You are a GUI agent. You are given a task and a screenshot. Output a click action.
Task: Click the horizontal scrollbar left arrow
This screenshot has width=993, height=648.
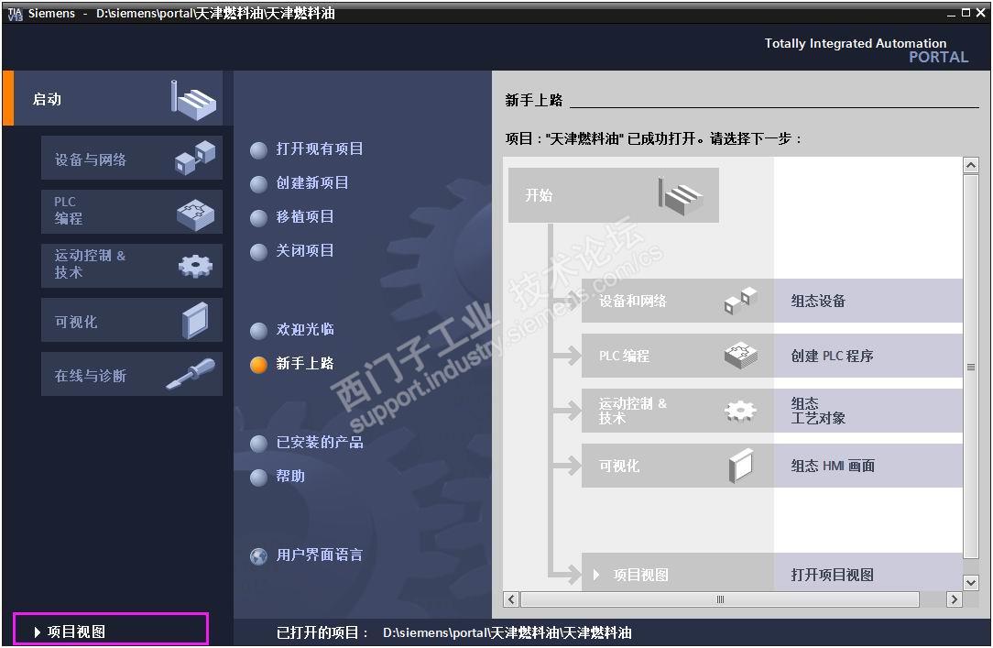(512, 599)
